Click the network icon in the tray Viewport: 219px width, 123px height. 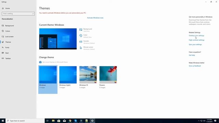coord(202,121)
